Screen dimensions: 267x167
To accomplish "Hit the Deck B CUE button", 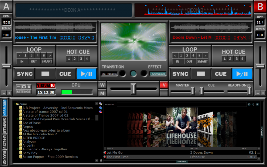I will (221, 74).
